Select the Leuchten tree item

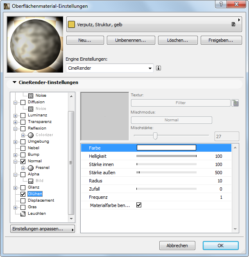point(37,214)
